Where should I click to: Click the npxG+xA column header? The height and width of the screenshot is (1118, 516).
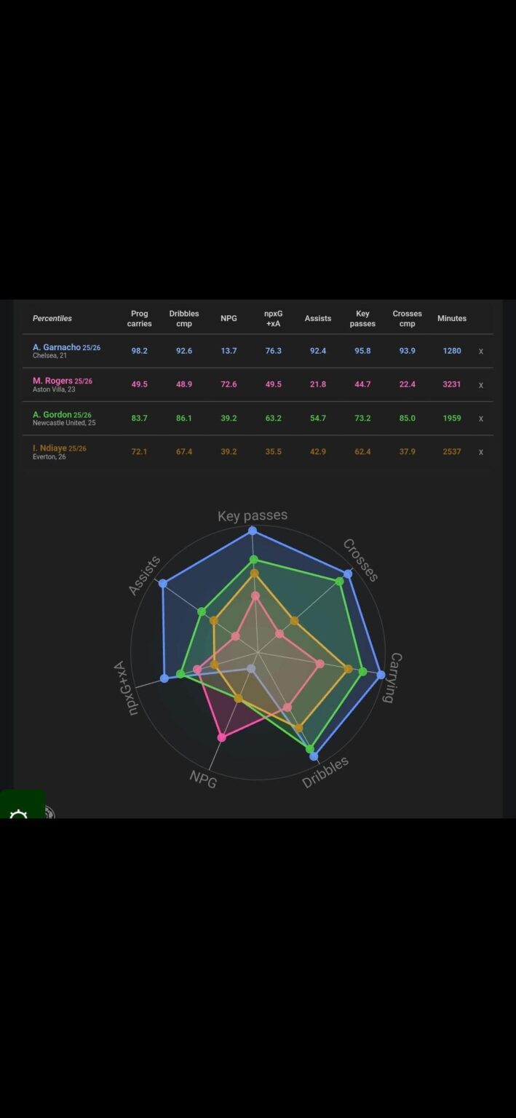[273, 318]
